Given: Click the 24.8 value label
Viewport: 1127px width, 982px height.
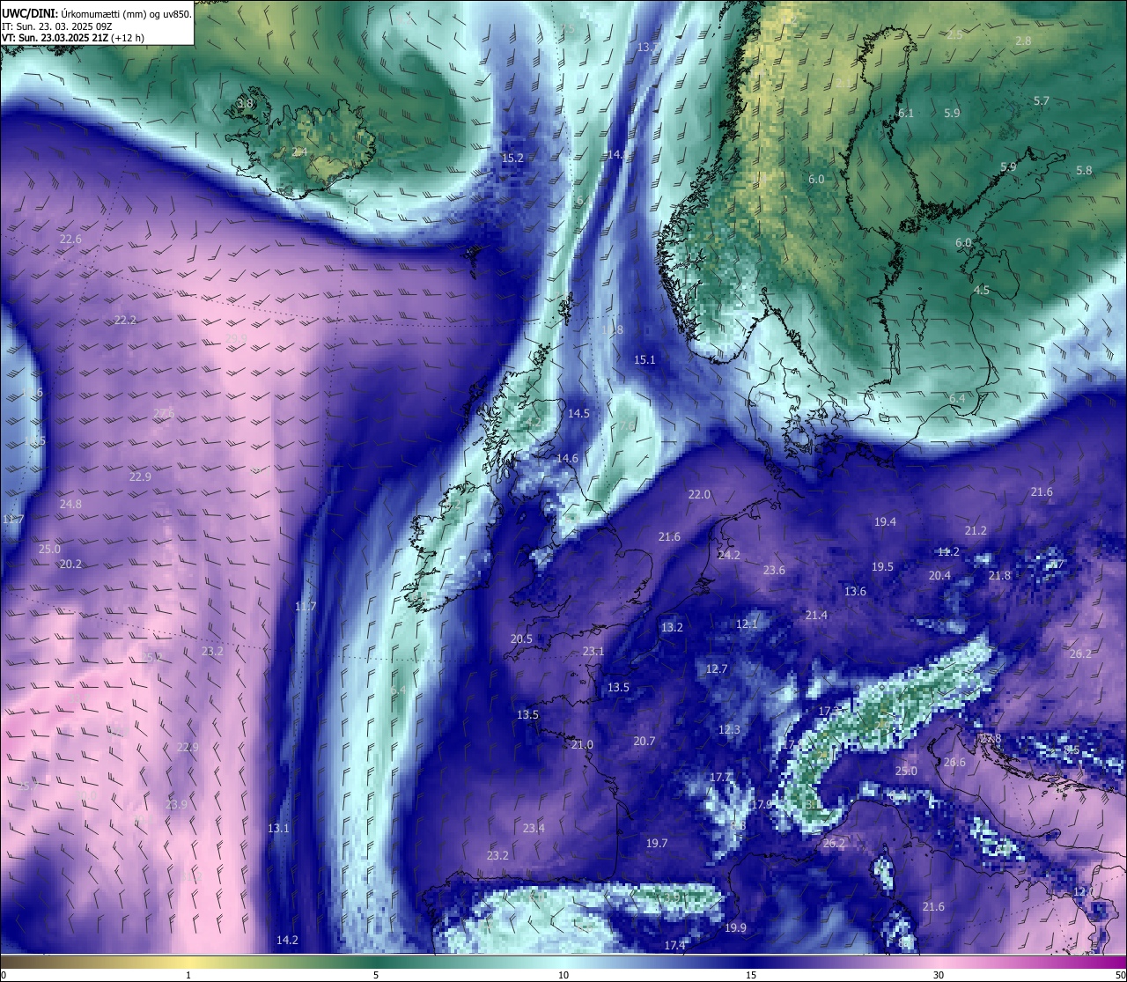Looking at the screenshot, I should (70, 504).
